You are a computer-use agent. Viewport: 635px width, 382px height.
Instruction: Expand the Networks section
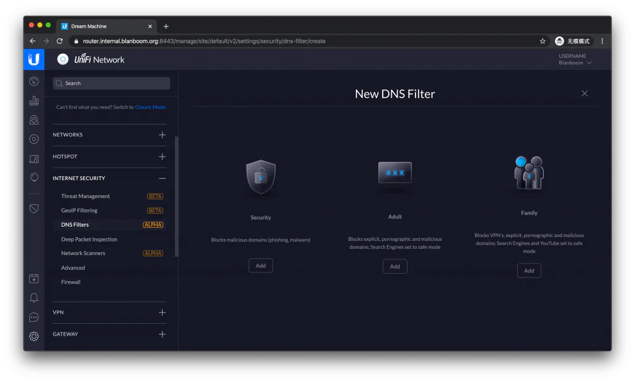click(162, 134)
